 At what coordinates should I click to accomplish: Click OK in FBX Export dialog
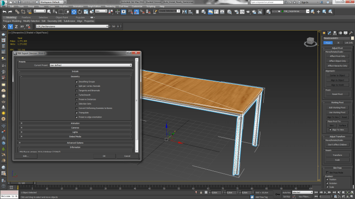104,156
